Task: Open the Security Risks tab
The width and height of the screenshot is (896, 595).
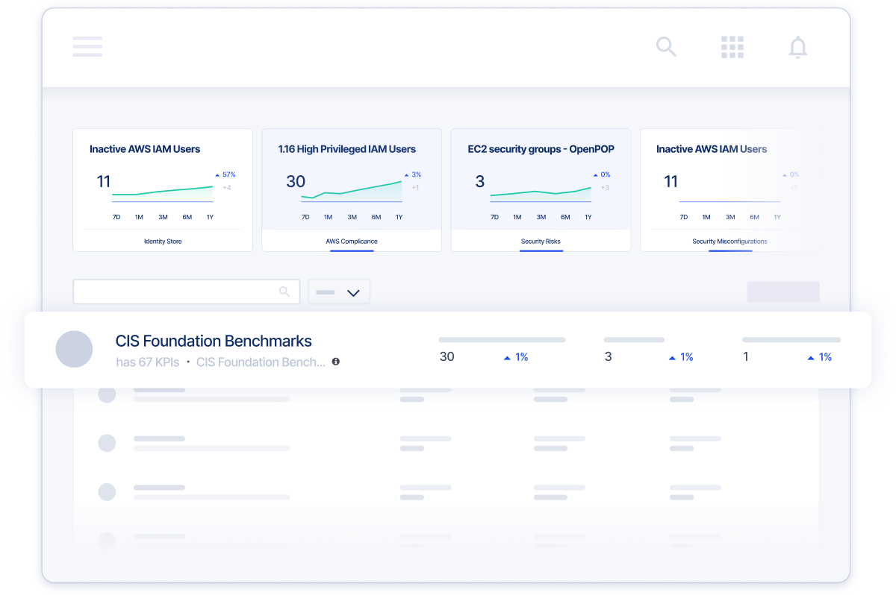Action: pos(541,241)
